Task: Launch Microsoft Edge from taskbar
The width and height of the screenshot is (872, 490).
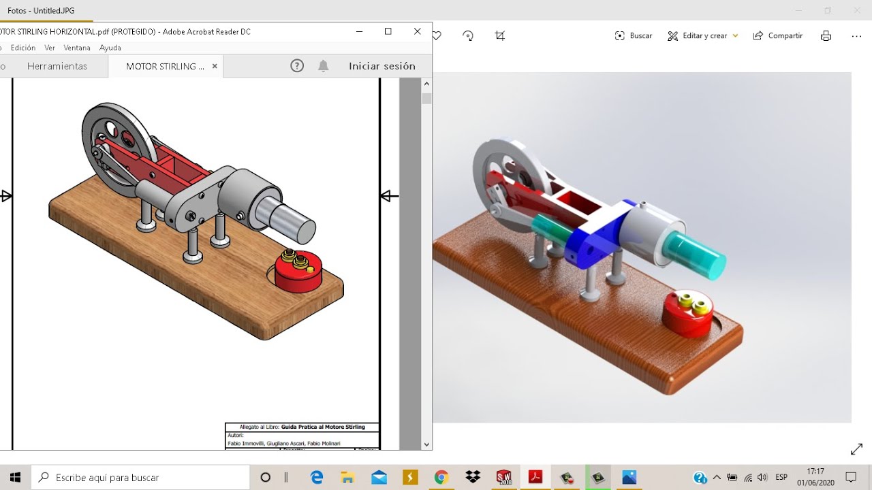Action: pyautogui.click(x=317, y=477)
